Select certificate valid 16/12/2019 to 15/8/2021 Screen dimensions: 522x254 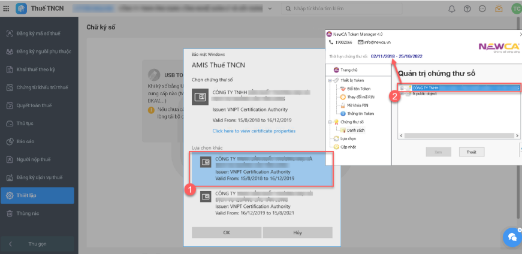pos(262,204)
